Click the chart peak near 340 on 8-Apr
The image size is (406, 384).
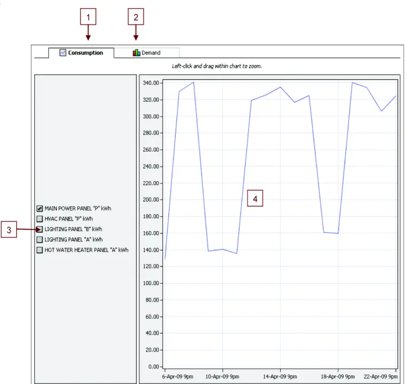(x=194, y=82)
